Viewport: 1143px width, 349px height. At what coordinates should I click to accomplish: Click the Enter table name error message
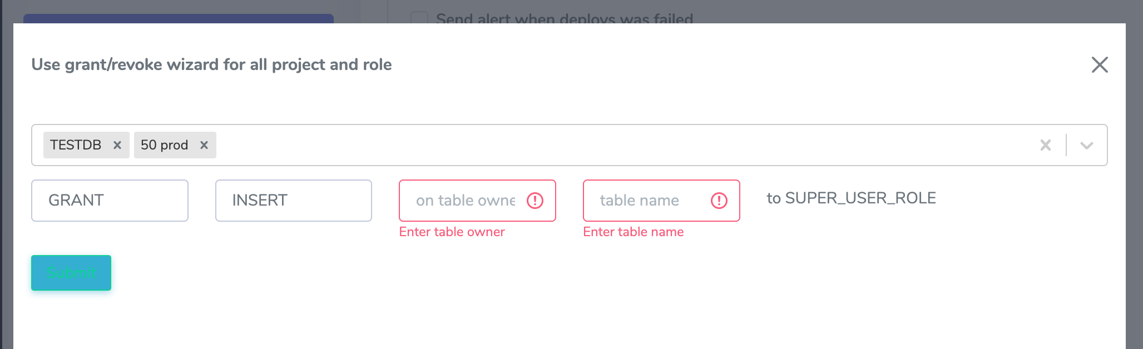(x=633, y=232)
